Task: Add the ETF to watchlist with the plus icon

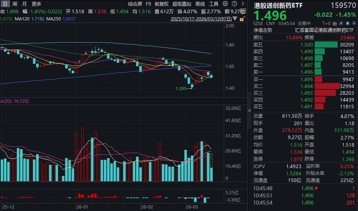Action: click(x=354, y=23)
